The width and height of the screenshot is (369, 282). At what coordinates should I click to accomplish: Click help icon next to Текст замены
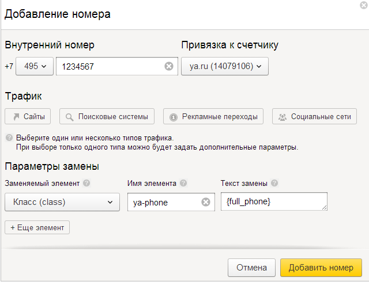[274, 184]
